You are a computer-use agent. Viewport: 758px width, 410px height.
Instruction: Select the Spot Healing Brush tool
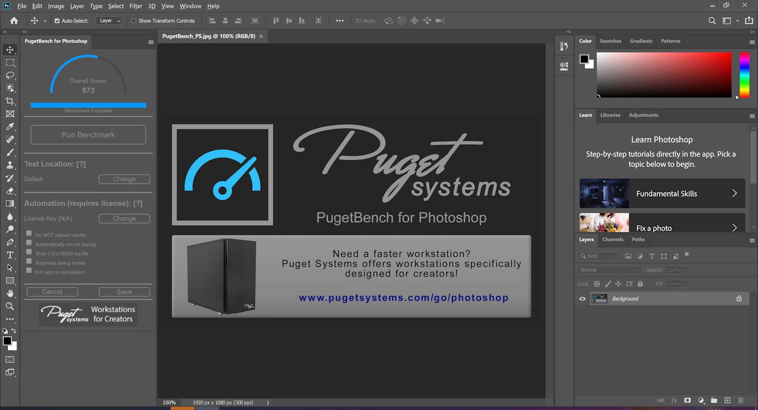pyautogui.click(x=10, y=139)
